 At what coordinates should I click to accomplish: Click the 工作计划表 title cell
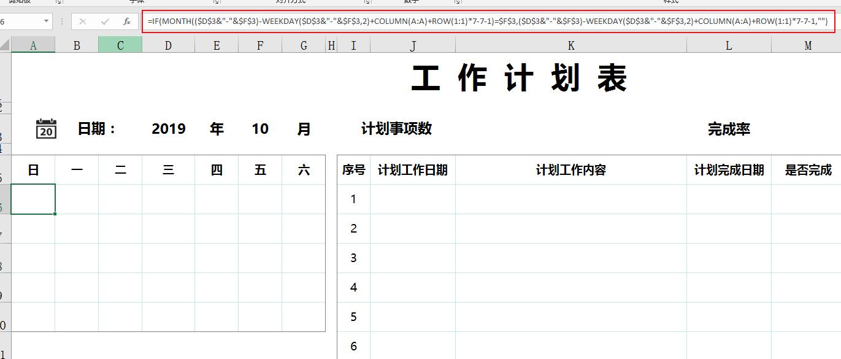[521, 77]
